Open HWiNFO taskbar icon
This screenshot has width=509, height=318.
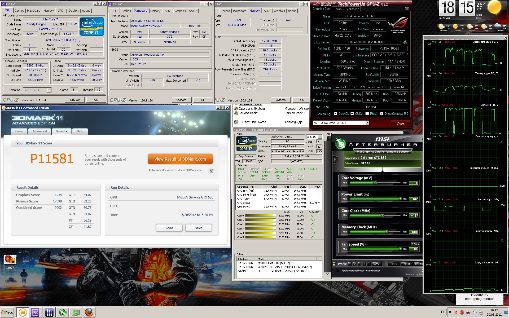pos(49,312)
